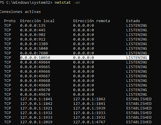The height and width of the screenshot is (125, 161).
Task: Click the LISTENING state on highlighted row
Action: (x=137, y=58)
